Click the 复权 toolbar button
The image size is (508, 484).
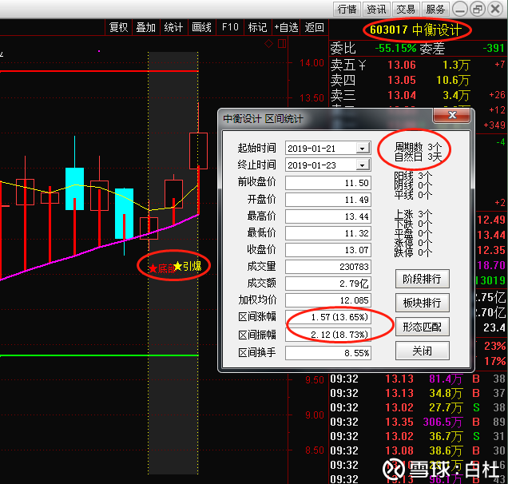click(x=118, y=27)
